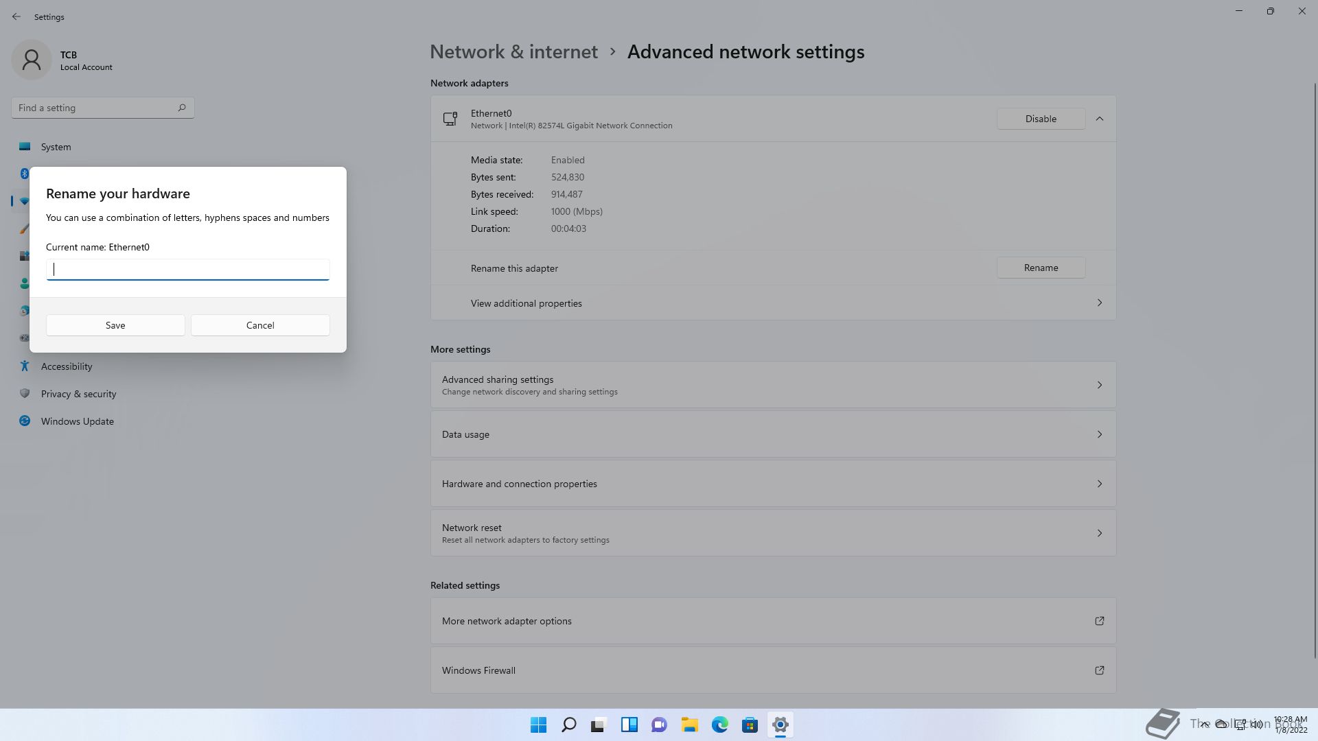Open Microsoft Store from the taskbar
The width and height of the screenshot is (1318, 741).
tap(750, 725)
